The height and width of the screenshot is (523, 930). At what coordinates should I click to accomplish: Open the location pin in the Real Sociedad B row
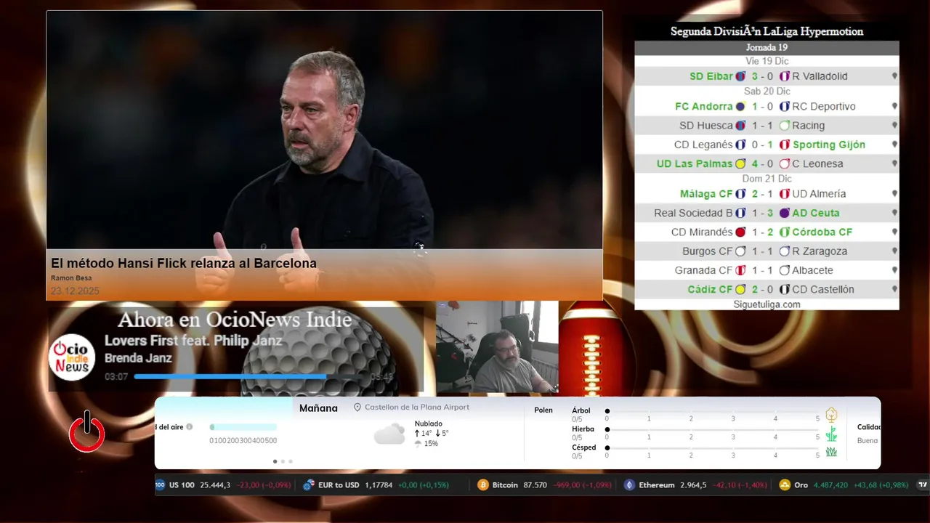[x=894, y=213]
